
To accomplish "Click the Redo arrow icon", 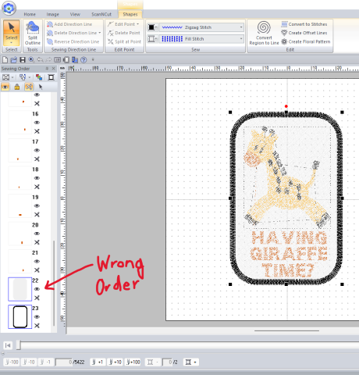I will pos(48,60).
